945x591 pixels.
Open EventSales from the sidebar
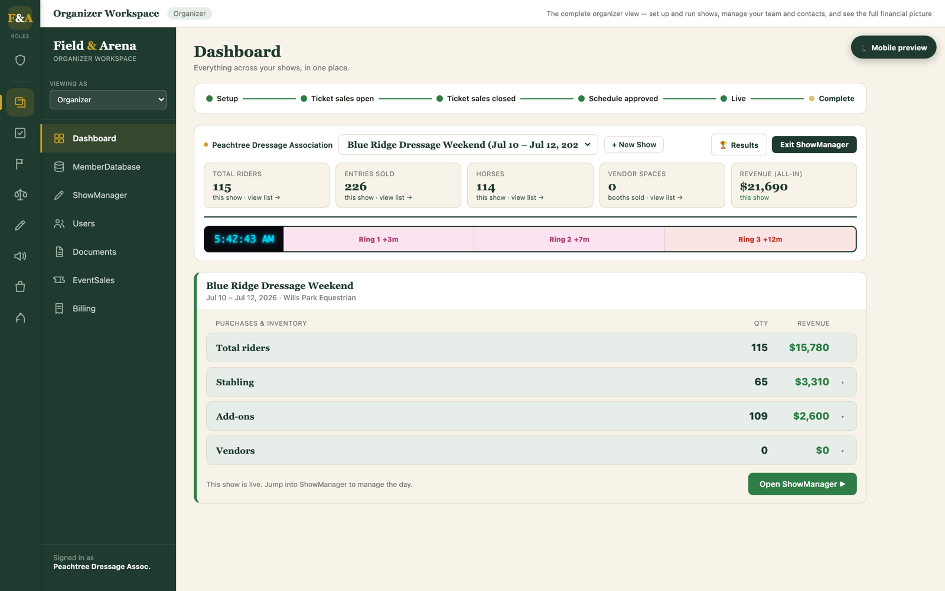coord(108,280)
